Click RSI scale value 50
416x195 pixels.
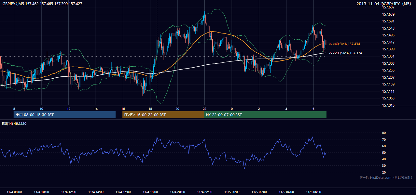[x=384, y=153]
